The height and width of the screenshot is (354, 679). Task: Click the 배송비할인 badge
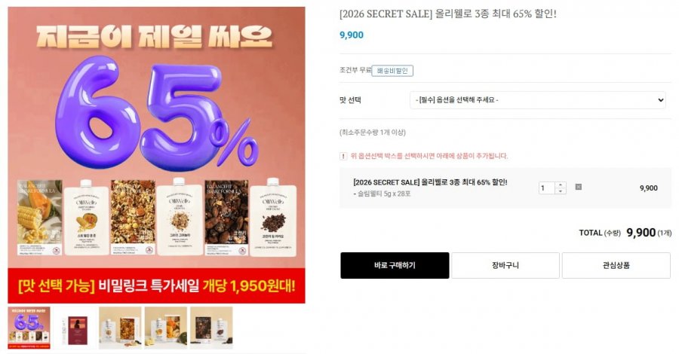[x=392, y=71]
